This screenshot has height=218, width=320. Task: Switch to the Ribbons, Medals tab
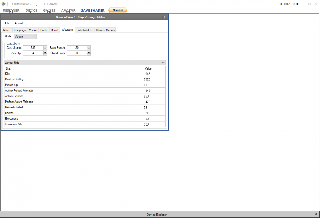[105, 30]
